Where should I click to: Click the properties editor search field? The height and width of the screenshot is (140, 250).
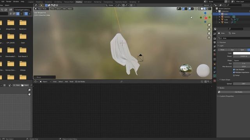236,29
